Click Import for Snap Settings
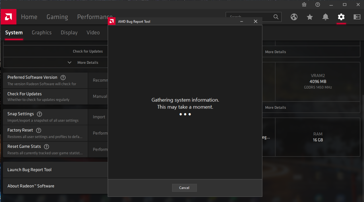 tap(98, 117)
